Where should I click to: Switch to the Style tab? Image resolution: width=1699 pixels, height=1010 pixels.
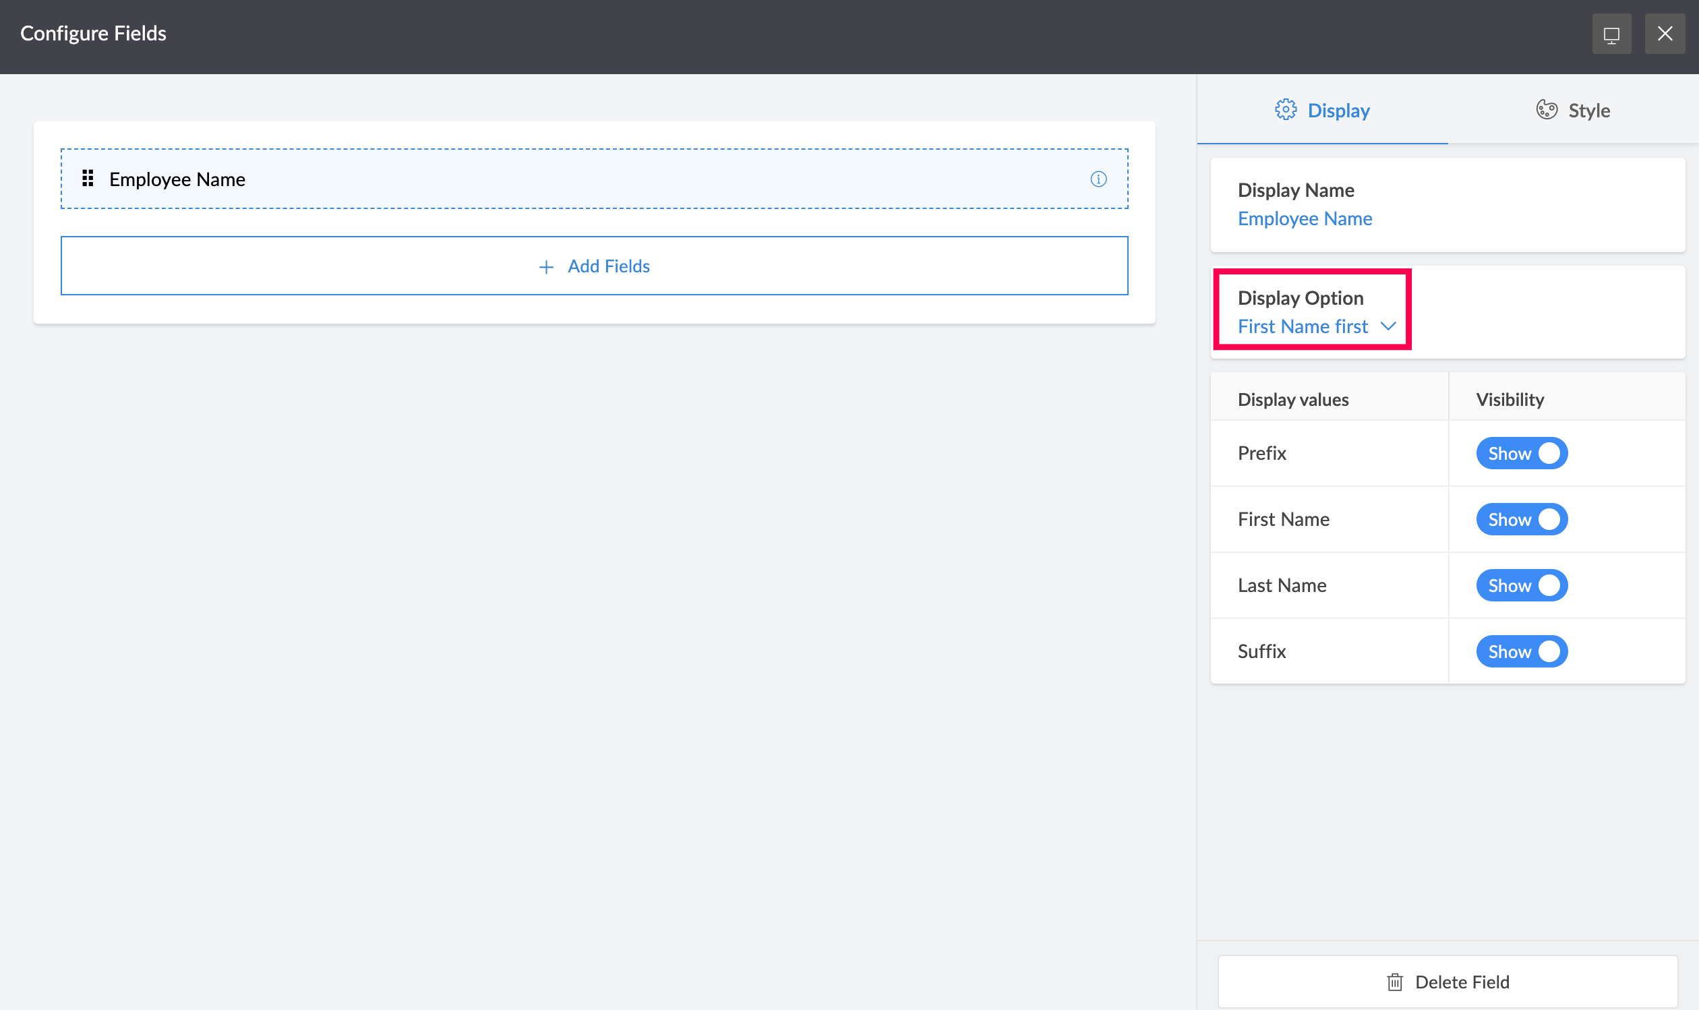click(x=1572, y=111)
